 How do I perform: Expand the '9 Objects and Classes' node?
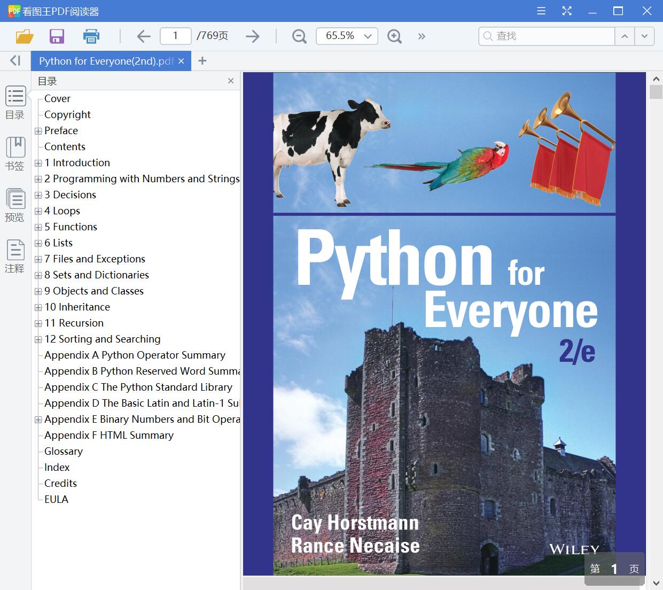click(38, 291)
